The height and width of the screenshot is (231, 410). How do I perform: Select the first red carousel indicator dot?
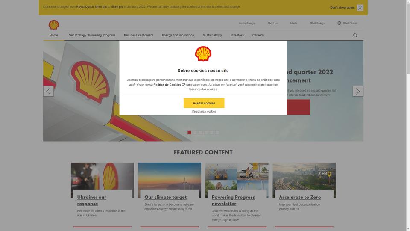click(189, 133)
